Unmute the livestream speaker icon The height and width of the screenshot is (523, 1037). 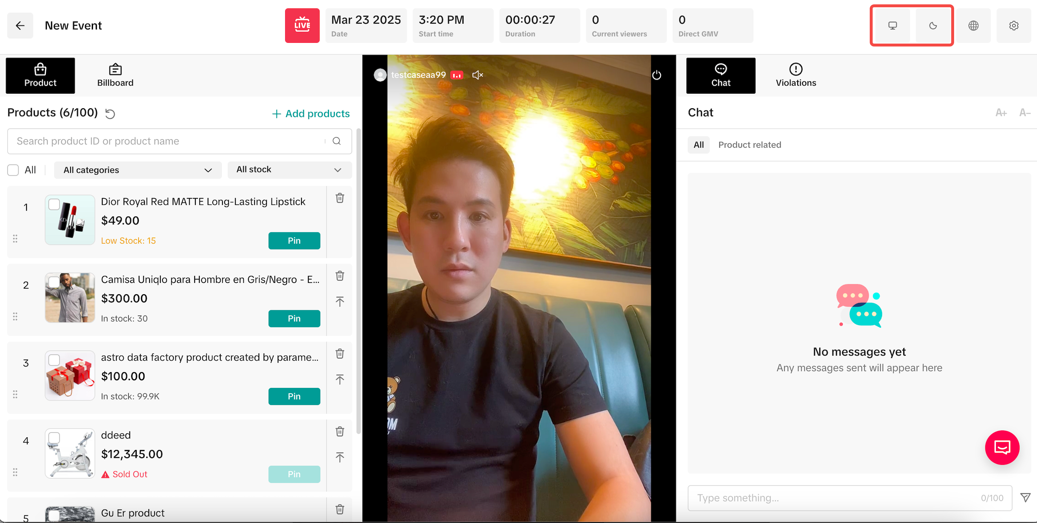tap(477, 75)
